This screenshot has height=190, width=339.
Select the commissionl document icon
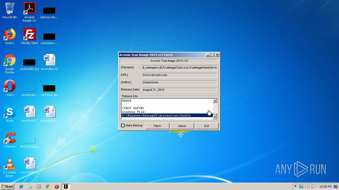[29, 114]
